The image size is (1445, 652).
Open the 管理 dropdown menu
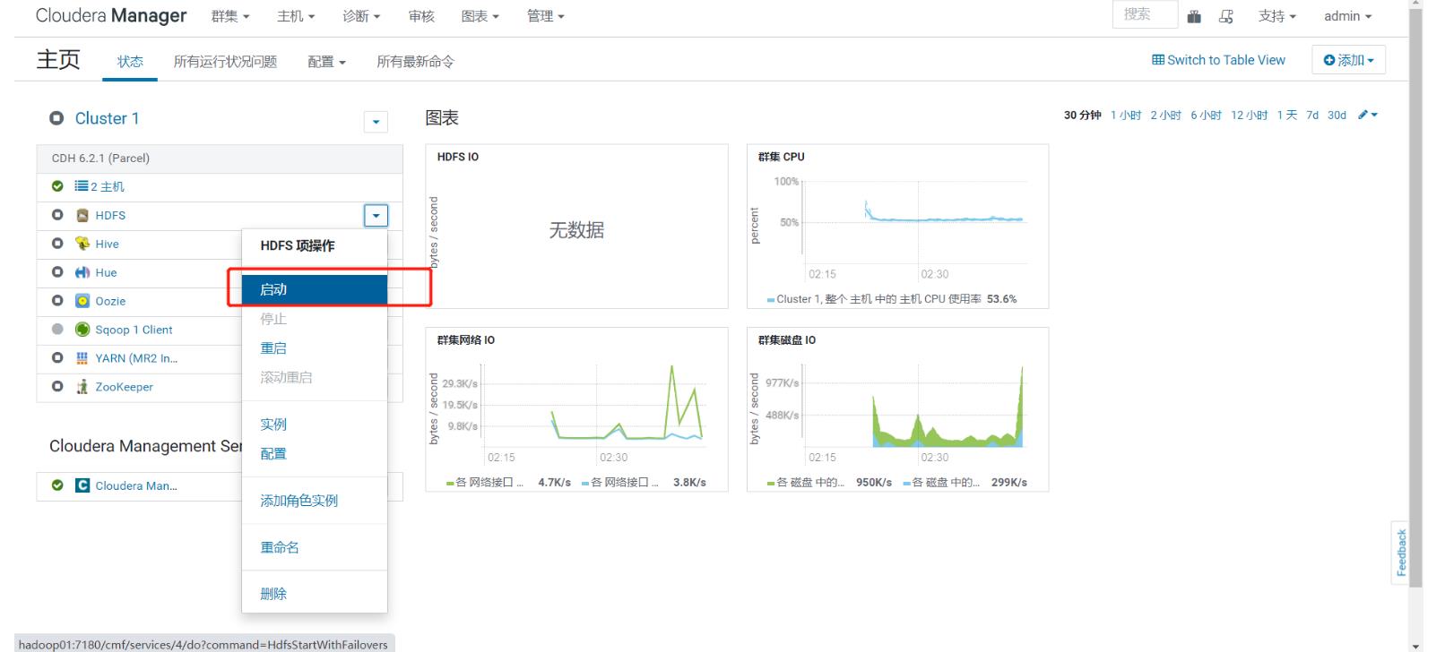545,16
